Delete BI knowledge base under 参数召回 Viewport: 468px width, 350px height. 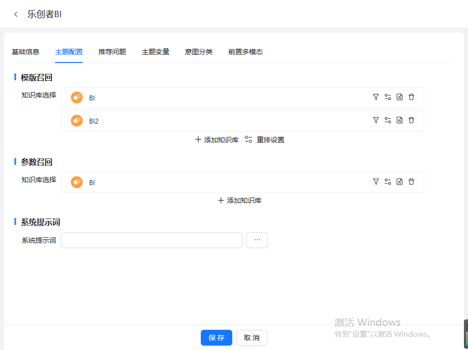pos(411,182)
